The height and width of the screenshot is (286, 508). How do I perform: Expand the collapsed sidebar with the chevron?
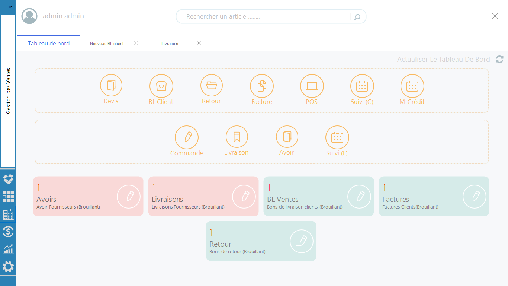click(x=10, y=7)
